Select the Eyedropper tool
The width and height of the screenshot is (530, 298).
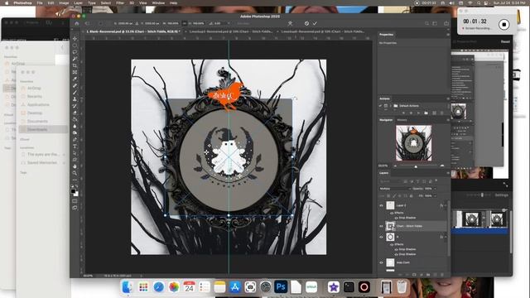(x=75, y=79)
